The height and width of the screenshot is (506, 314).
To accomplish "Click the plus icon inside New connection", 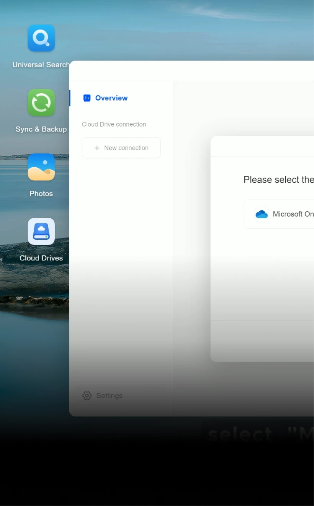I will pyautogui.click(x=97, y=148).
